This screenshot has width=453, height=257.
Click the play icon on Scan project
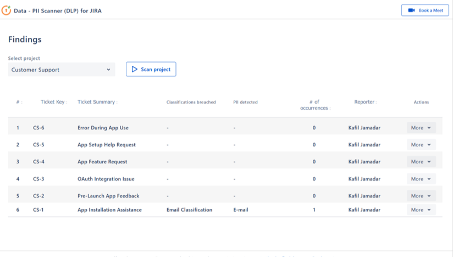[135, 70]
